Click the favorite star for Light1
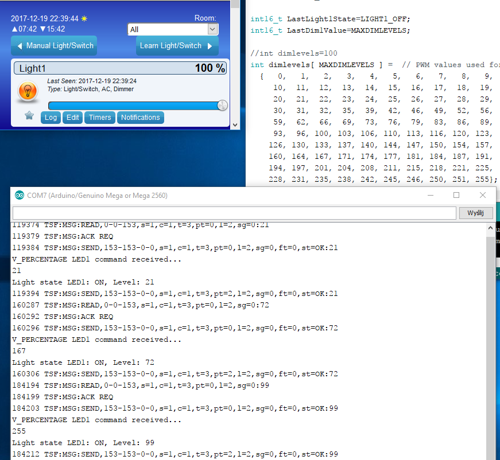500x460 pixels. click(29, 116)
